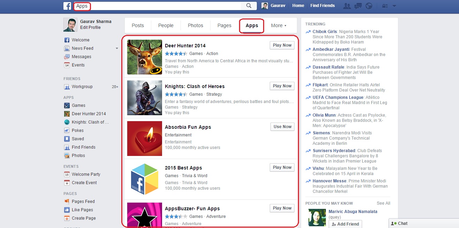Click Play Now for Deer Hunter 2014
Screen dimensions: 459x228
tap(282, 45)
